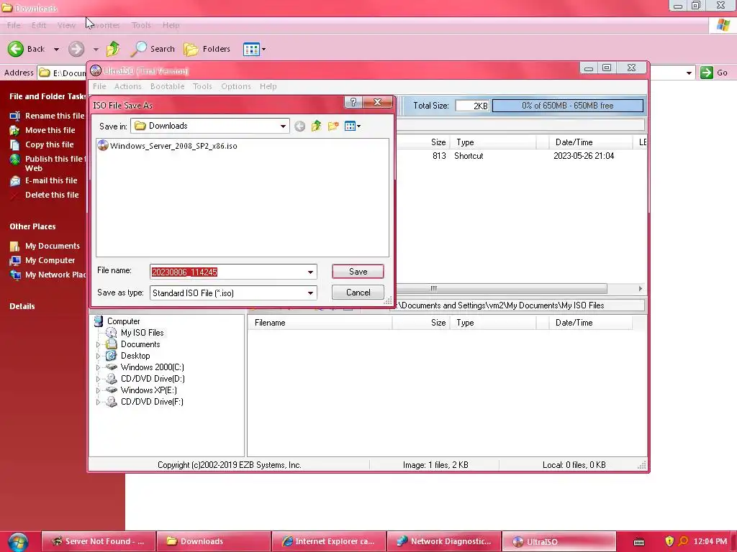Click the Save button
The height and width of the screenshot is (552, 737).
pos(358,271)
